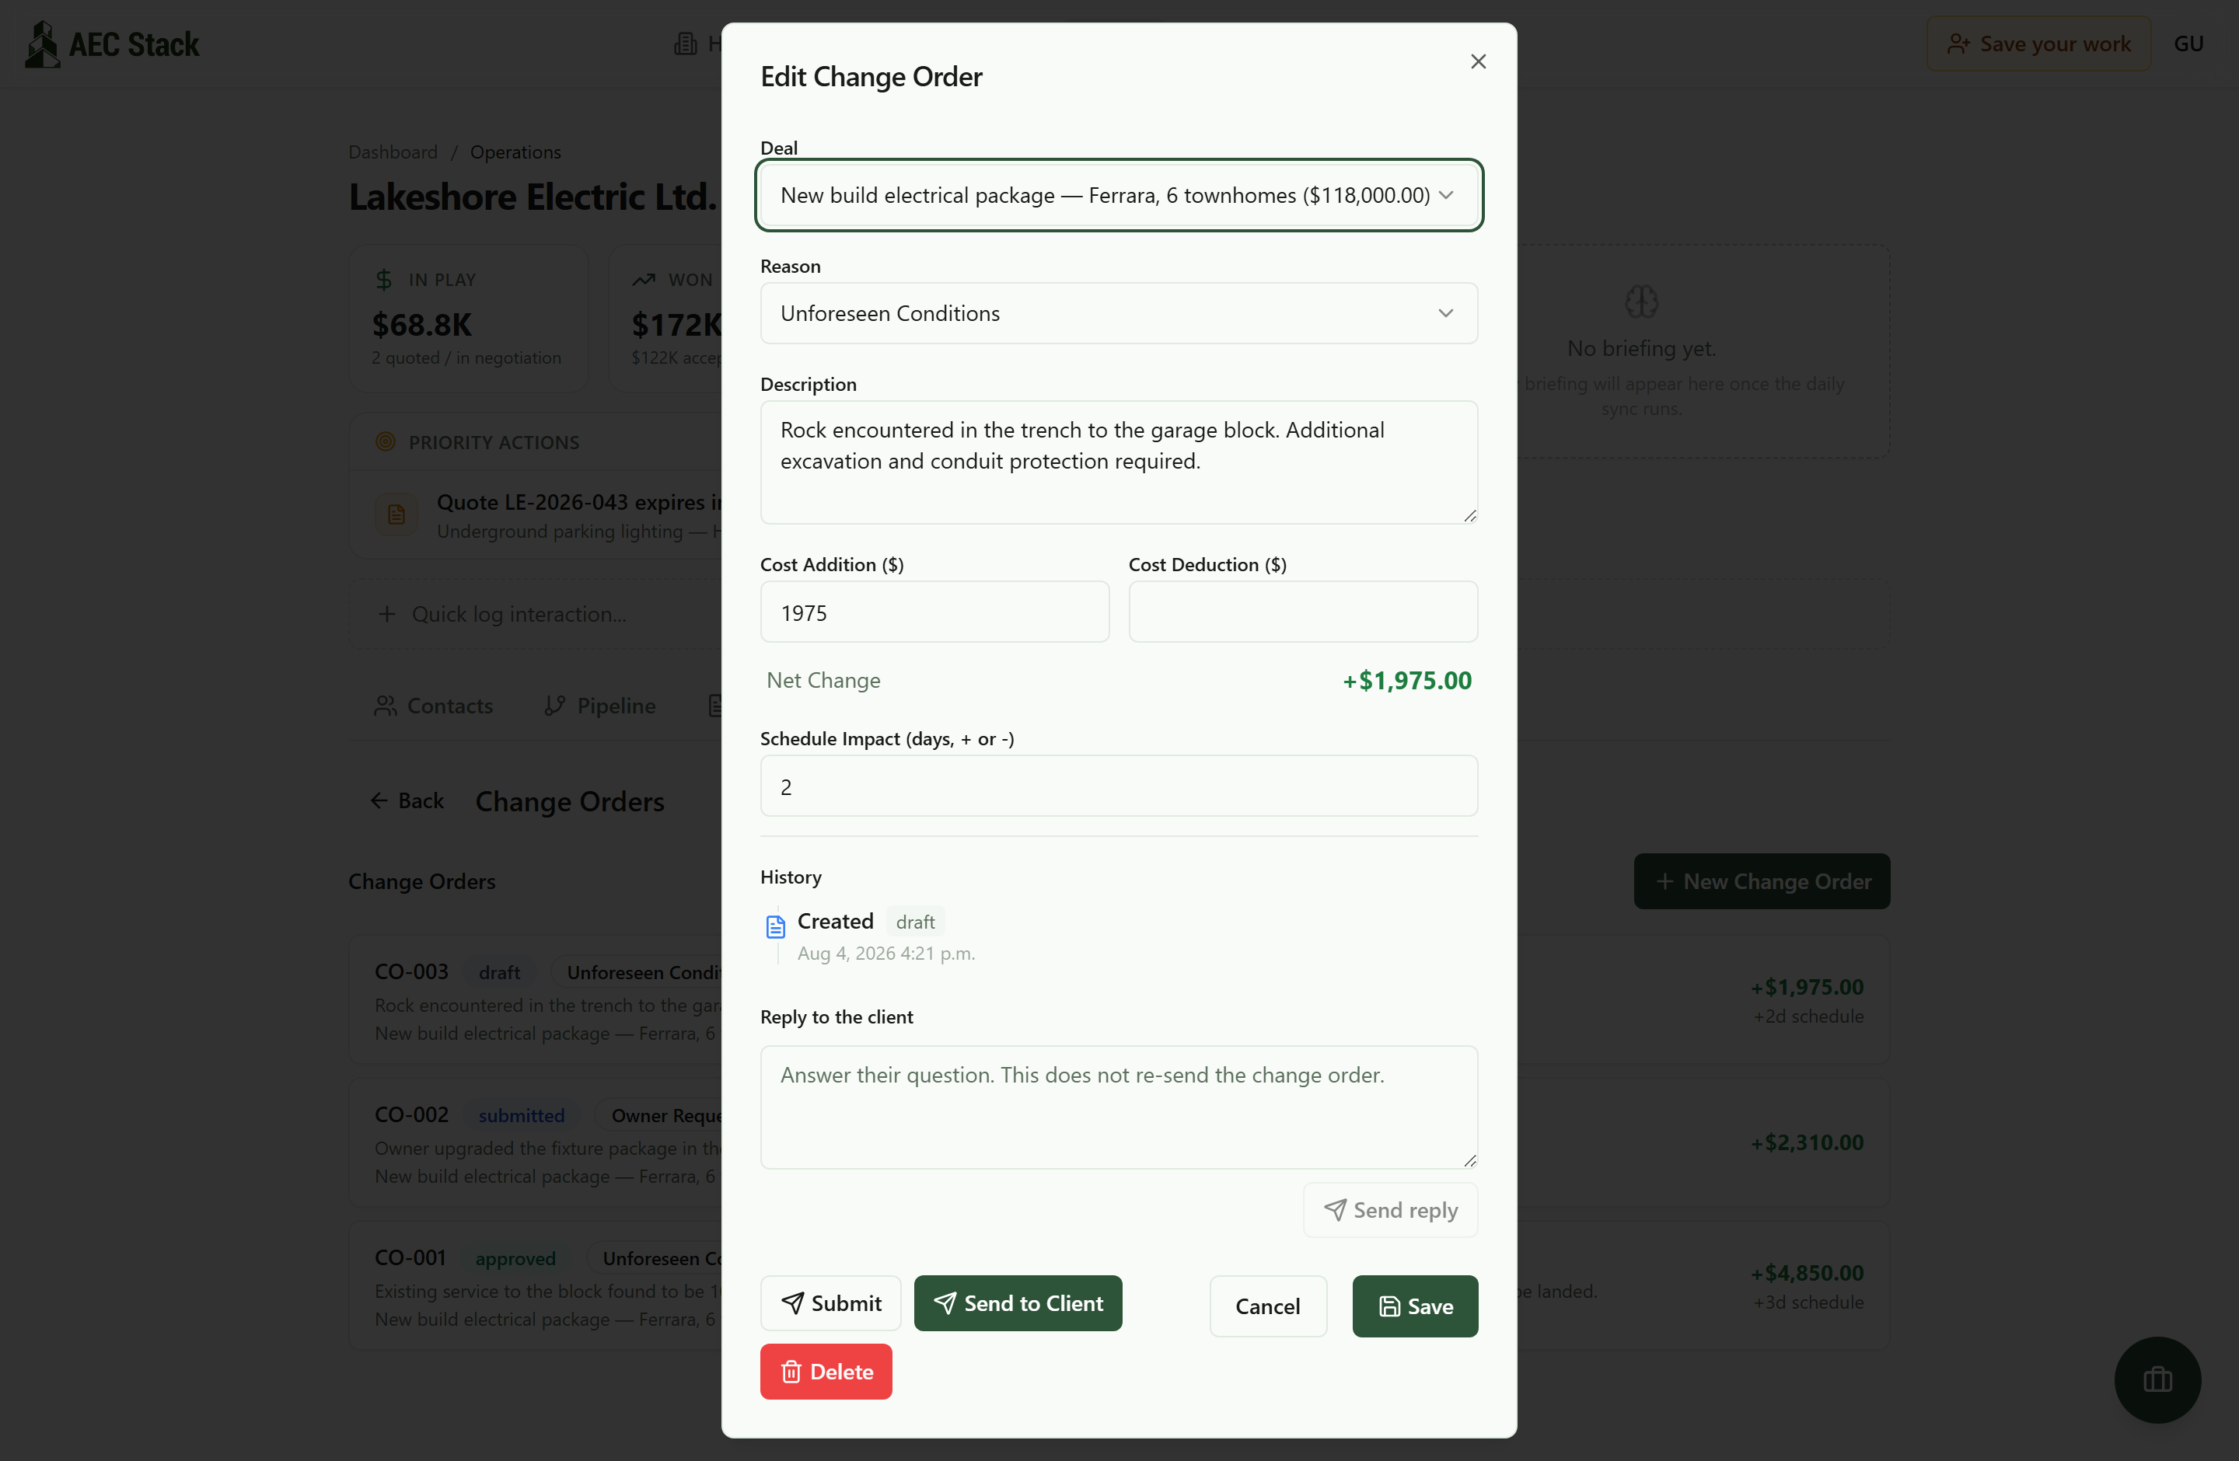Cancel editing the change order
The height and width of the screenshot is (1461, 2239).
[1267, 1306]
